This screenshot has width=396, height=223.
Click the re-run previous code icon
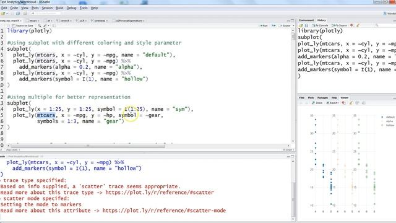point(273,25)
